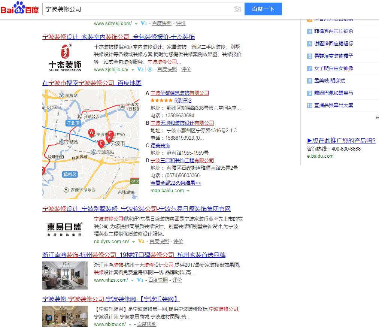Open hot topic 6 男群演变装偷裙子
The image size is (379, 327).
[x=334, y=56]
